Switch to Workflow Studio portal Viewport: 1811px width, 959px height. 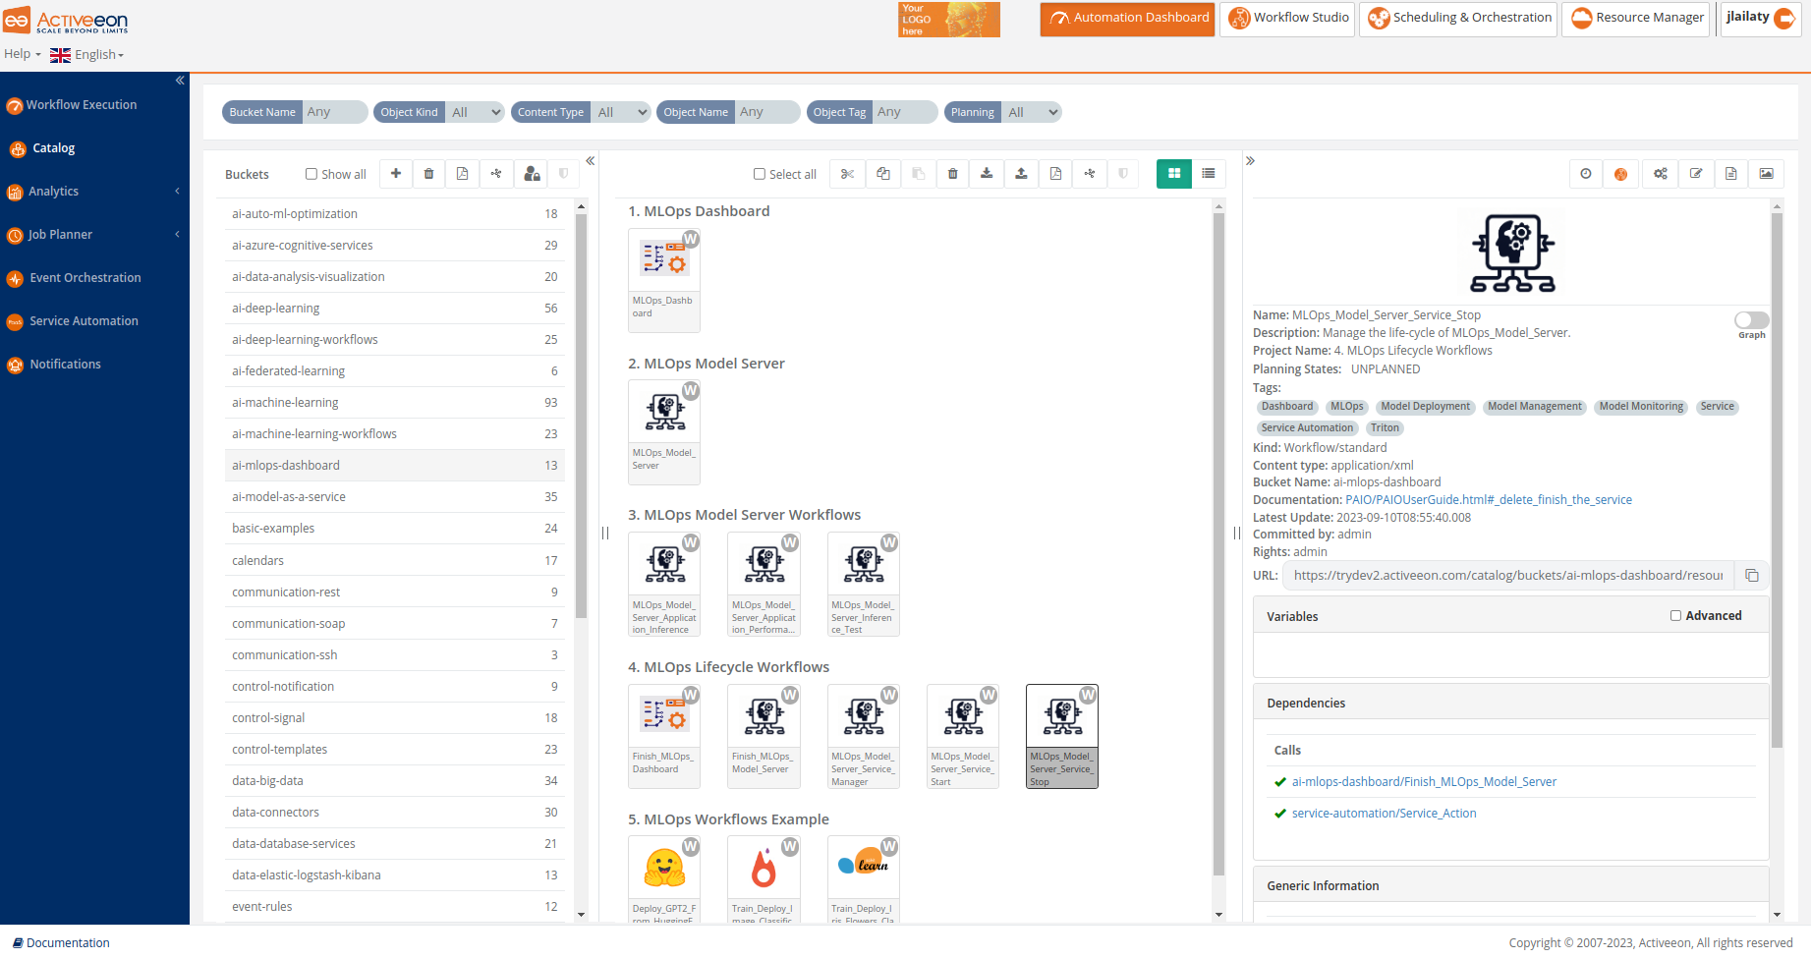[1288, 19]
